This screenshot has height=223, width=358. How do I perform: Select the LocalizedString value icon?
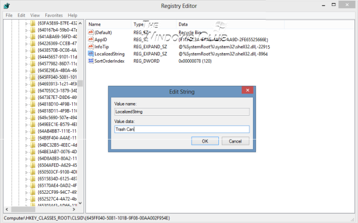91,54
